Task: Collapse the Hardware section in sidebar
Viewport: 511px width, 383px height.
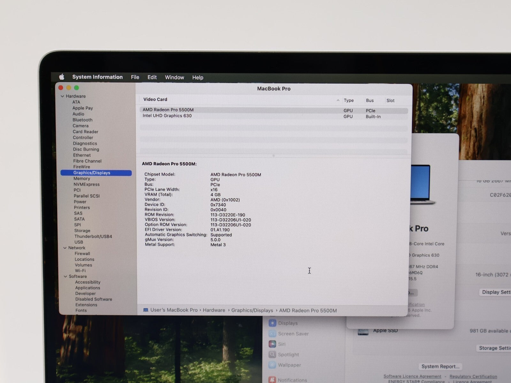Action: 62,96
